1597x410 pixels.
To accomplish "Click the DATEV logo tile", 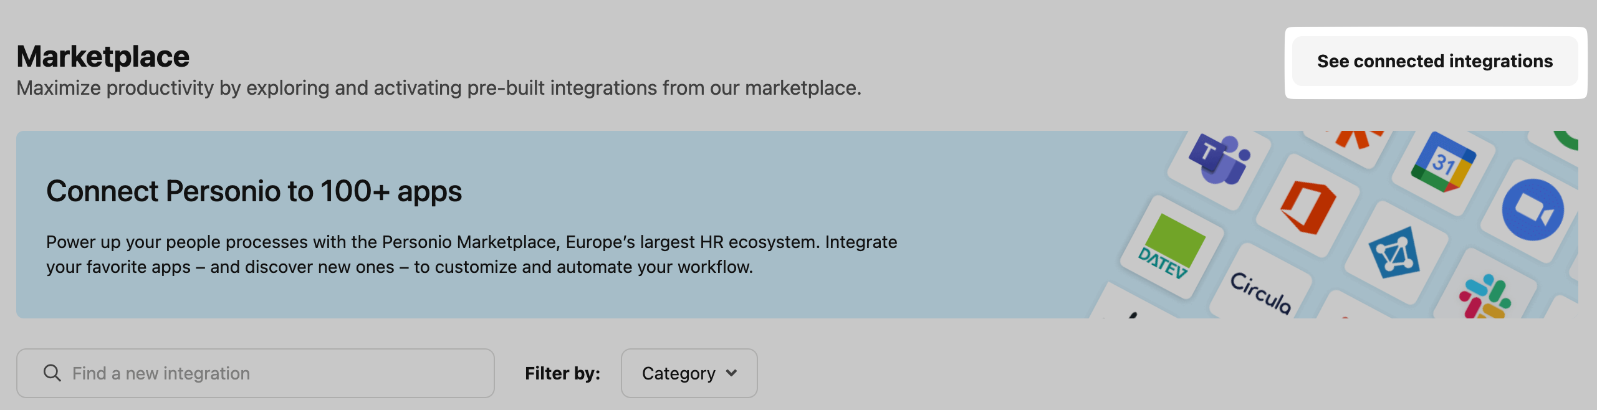I will pyautogui.click(x=1171, y=247).
